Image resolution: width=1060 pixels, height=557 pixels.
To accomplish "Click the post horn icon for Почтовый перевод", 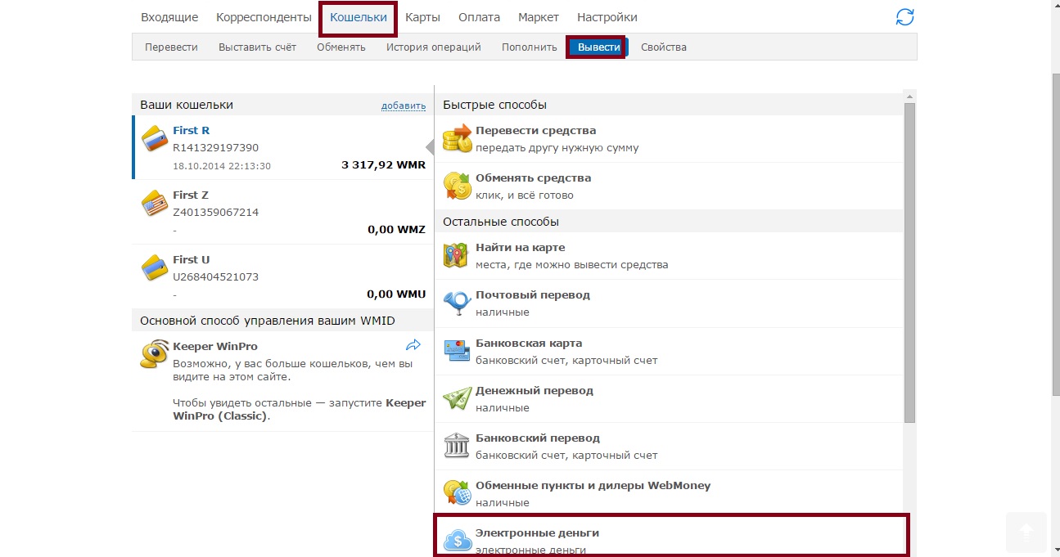I will 457,303.
